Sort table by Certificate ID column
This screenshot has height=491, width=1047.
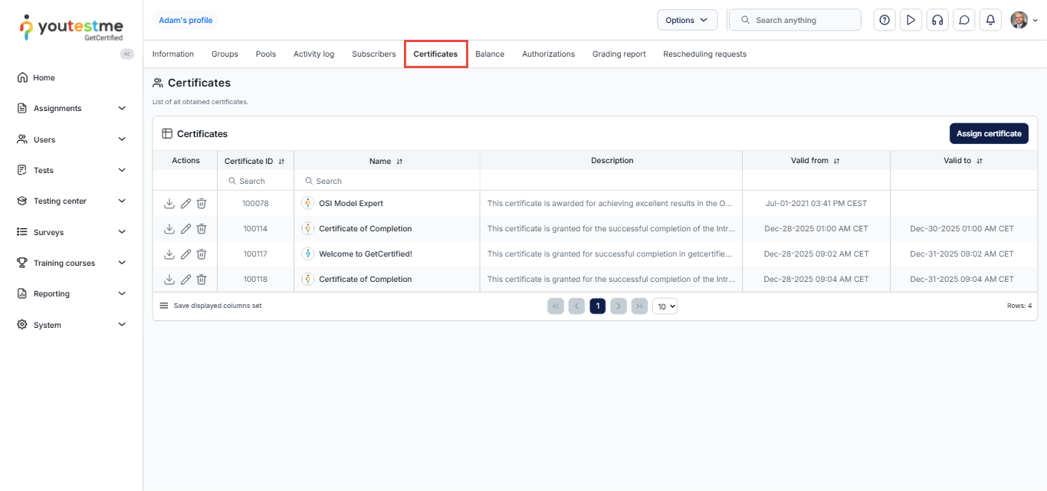[281, 162]
